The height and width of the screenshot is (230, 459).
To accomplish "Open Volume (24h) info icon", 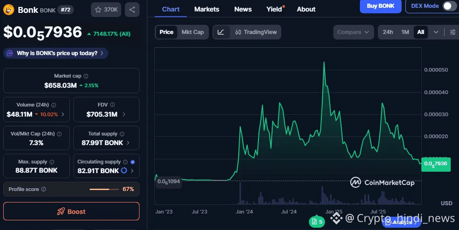I will pyautogui.click(x=54, y=105).
